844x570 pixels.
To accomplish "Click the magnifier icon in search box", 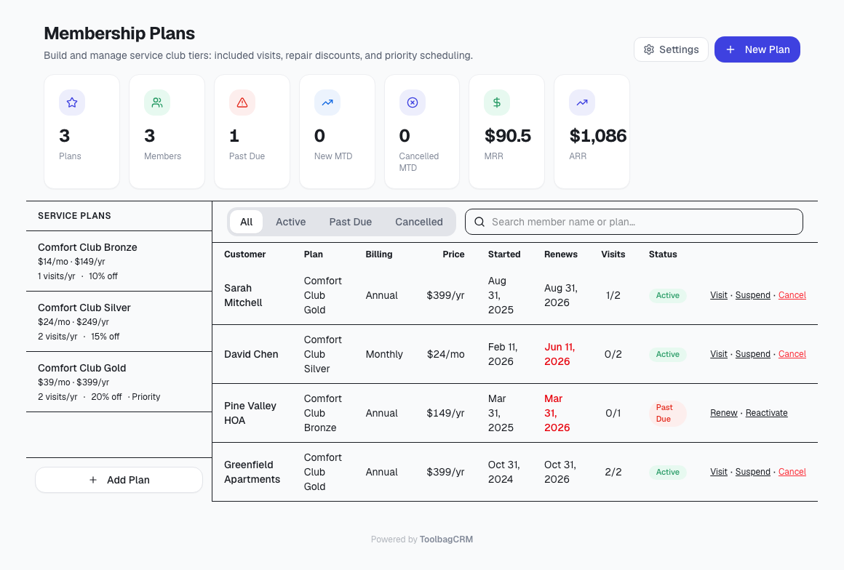I will (x=479, y=222).
